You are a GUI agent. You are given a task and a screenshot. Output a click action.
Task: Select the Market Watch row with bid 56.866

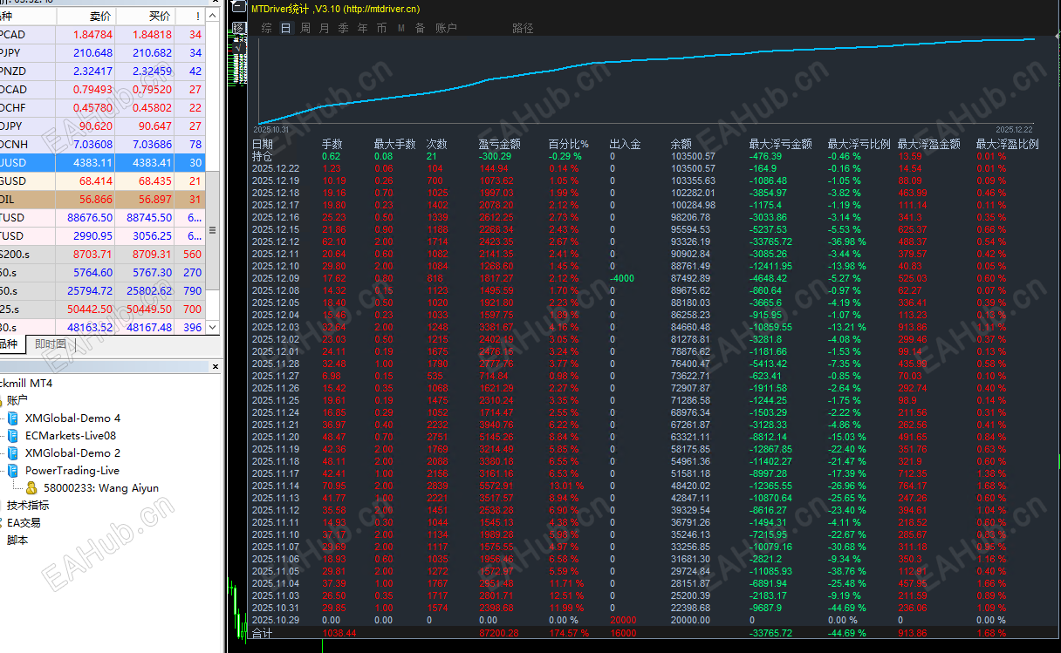[102, 200]
